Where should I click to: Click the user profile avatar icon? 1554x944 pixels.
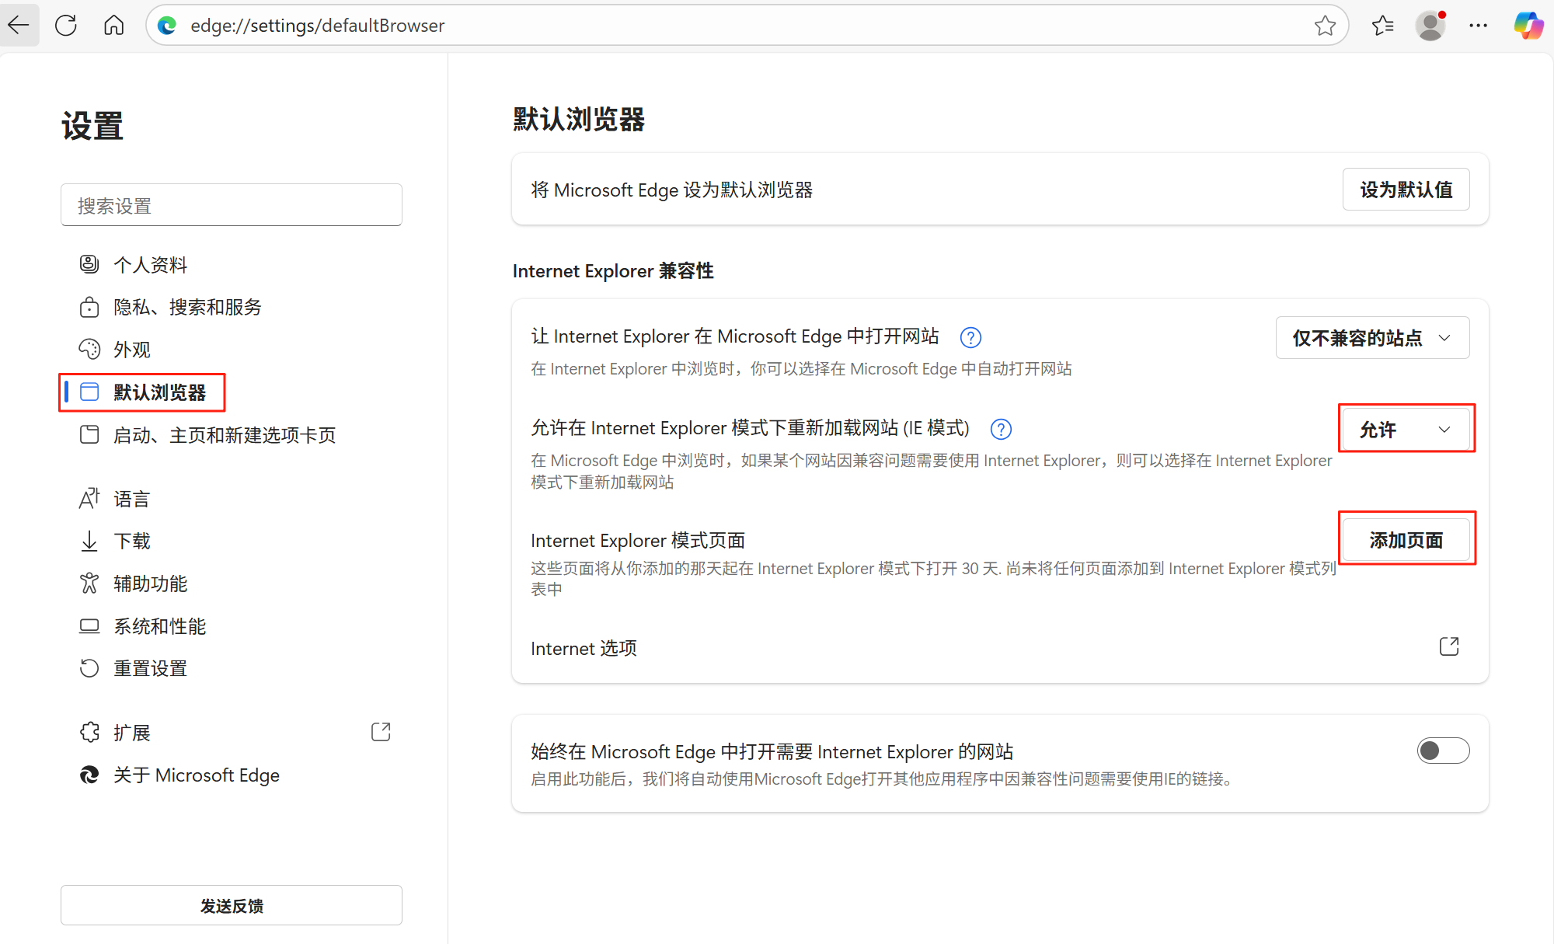click(1430, 26)
